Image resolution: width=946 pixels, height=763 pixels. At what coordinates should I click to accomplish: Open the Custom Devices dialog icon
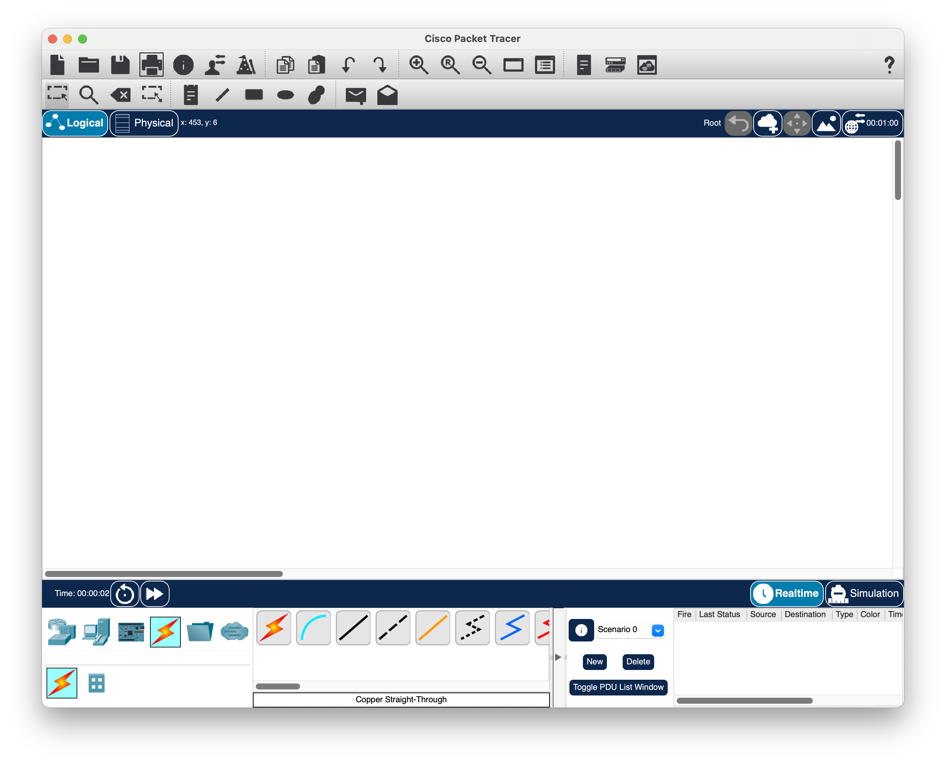coord(615,65)
